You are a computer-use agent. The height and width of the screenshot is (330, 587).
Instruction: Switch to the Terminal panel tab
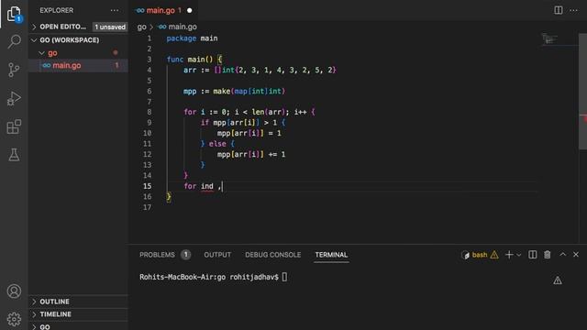(331, 255)
